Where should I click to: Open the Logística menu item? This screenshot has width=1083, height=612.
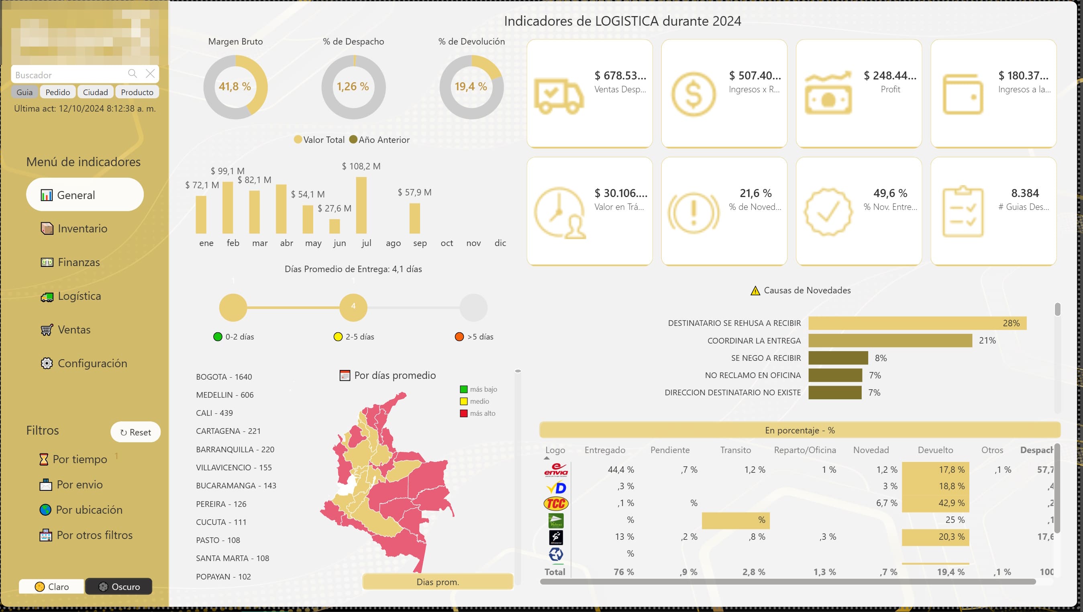tap(71, 296)
